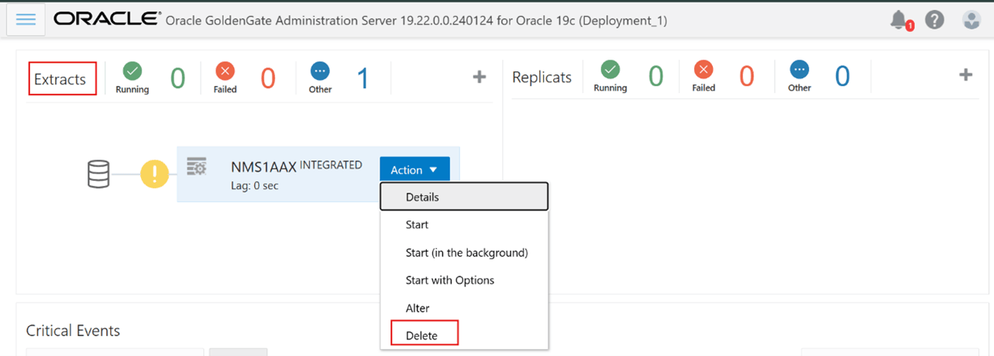Select Details from the Action menu
Image resolution: width=994 pixels, height=356 pixels.
(x=464, y=197)
